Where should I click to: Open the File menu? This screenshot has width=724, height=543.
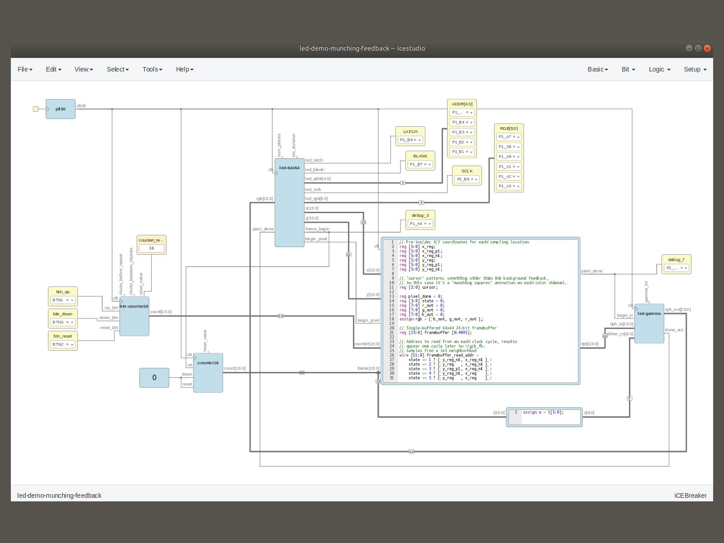(25, 69)
